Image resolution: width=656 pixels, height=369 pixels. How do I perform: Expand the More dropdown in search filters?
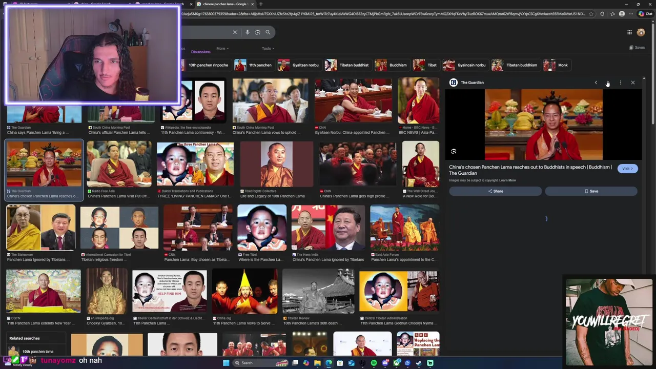(x=222, y=49)
